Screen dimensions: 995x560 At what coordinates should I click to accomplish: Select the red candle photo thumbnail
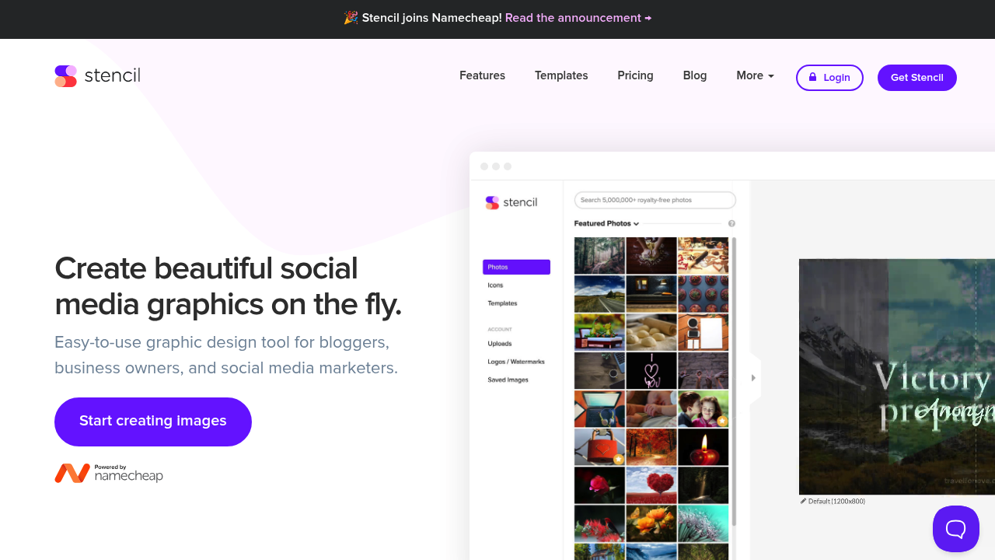tap(703, 447)
